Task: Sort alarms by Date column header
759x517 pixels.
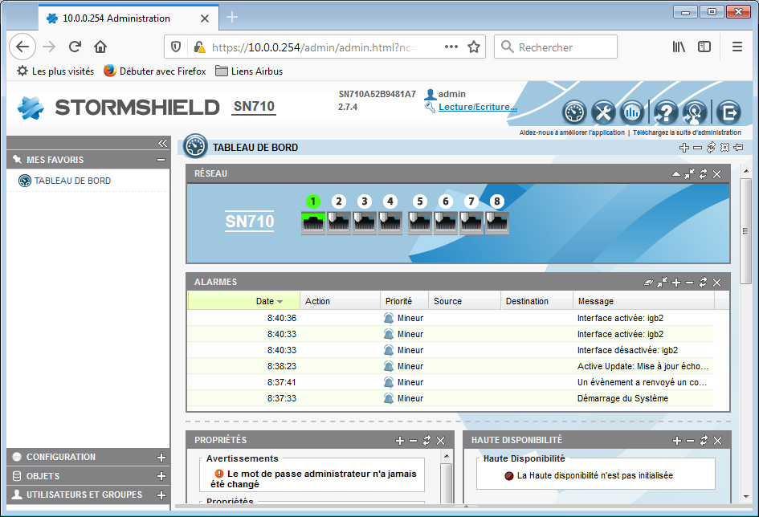Action: pos(265,301)
